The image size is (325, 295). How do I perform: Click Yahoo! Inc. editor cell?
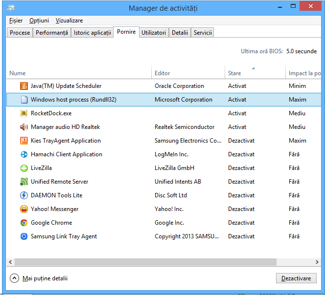[x=169, y=209]
